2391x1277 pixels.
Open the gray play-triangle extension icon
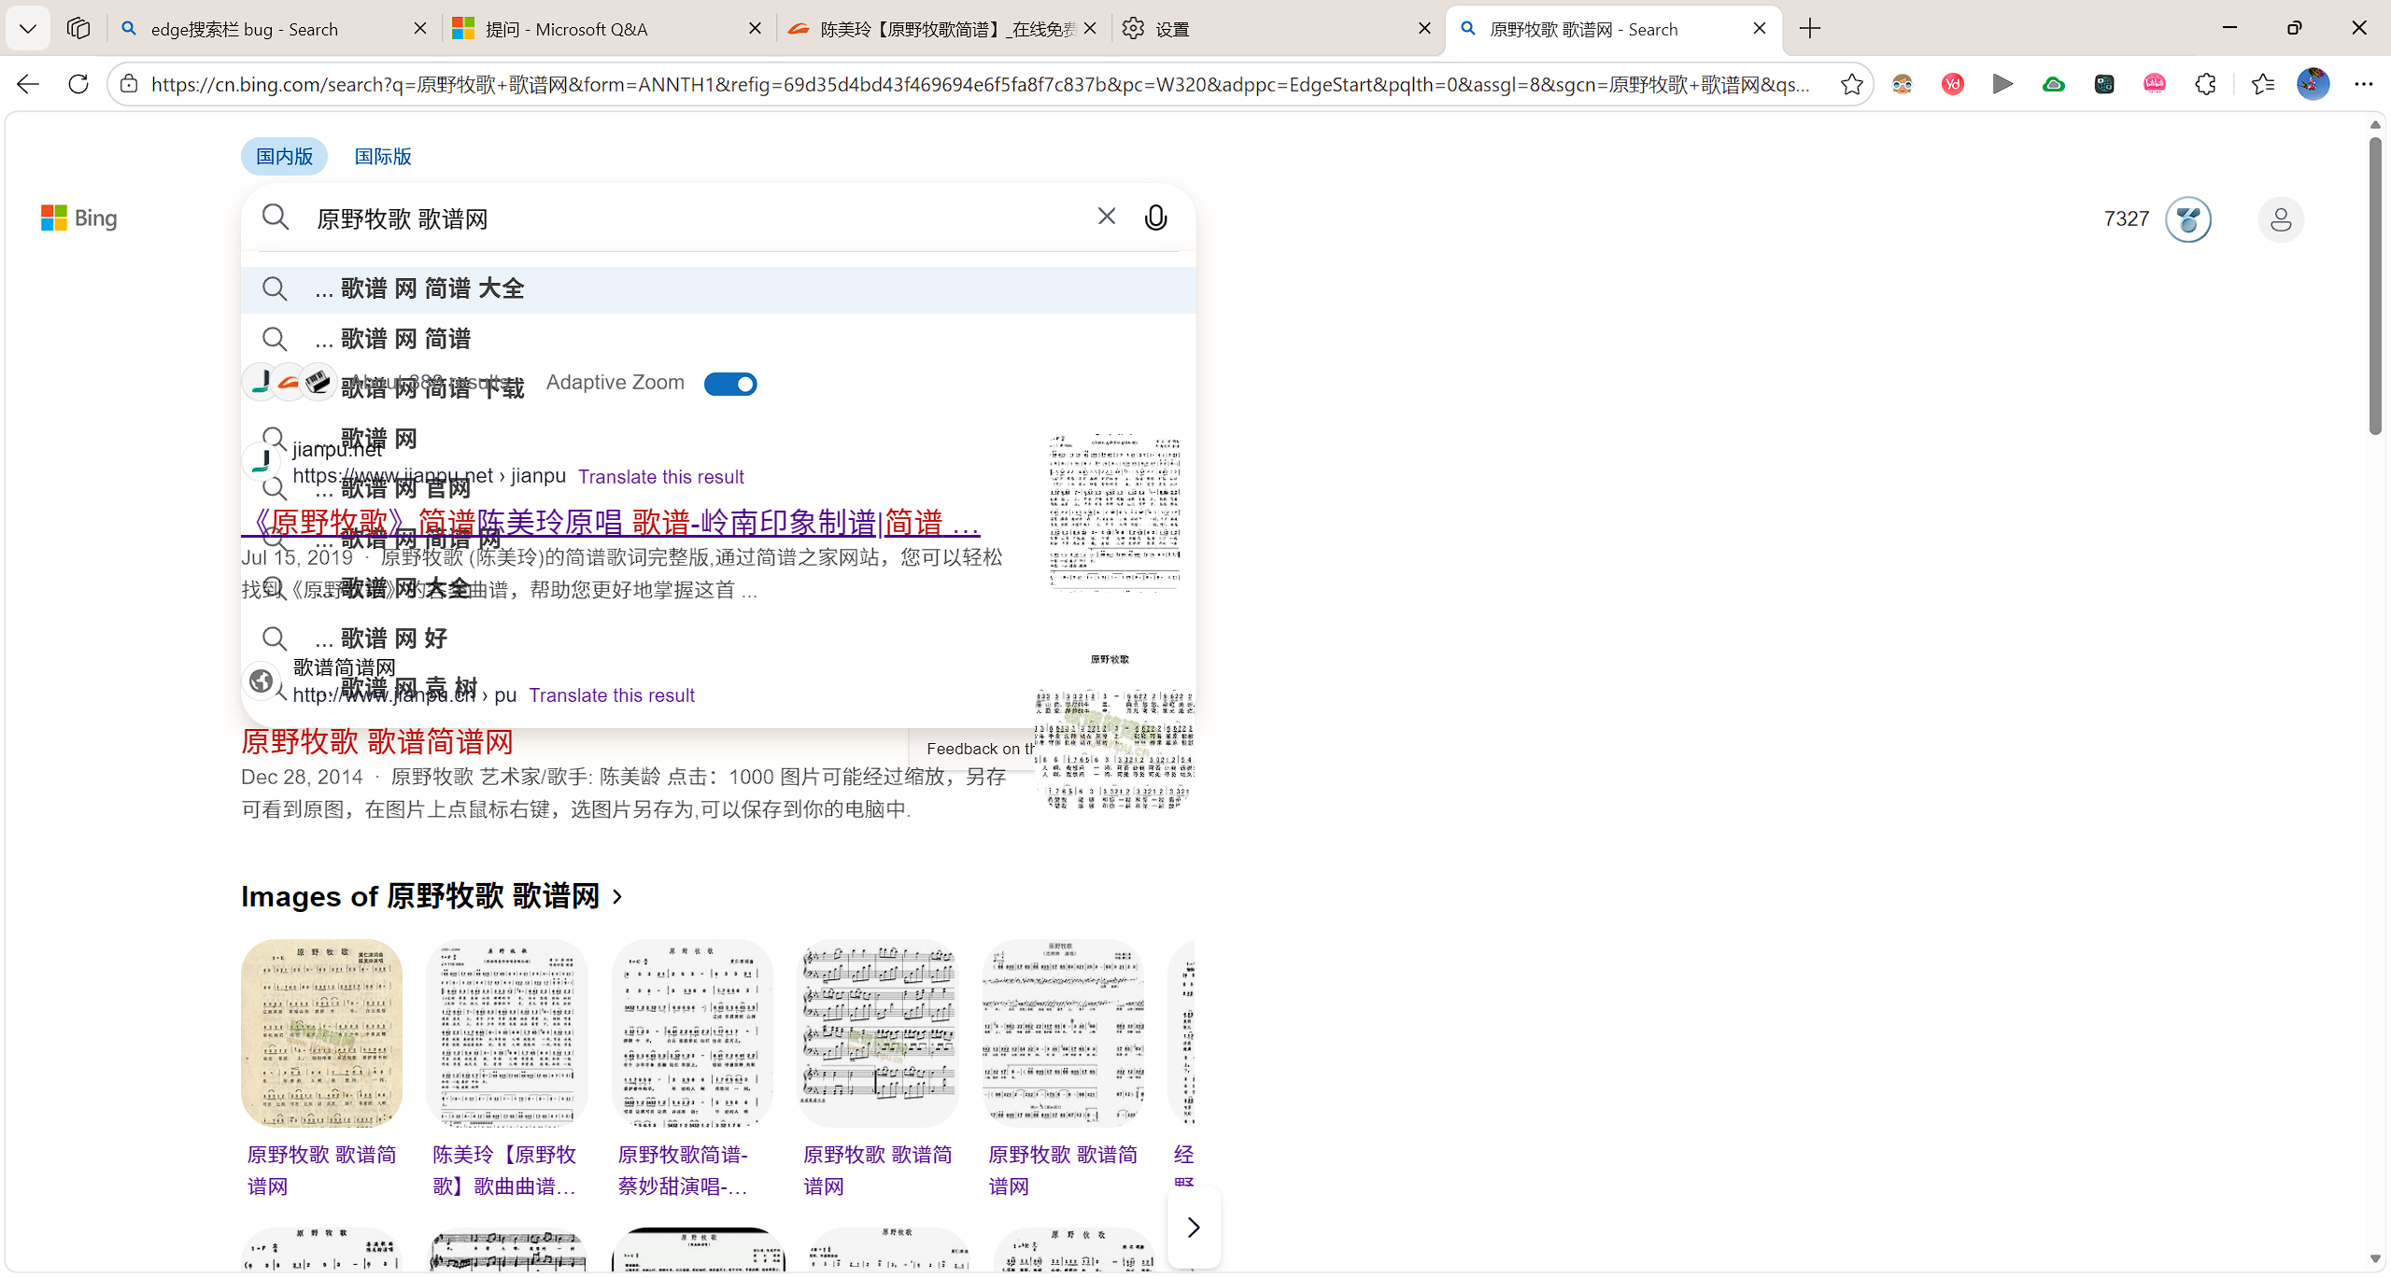(x=2003, y=84)
